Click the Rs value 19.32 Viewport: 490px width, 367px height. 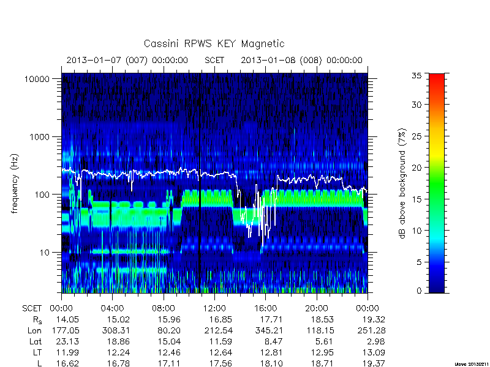(x=374, y=319)
